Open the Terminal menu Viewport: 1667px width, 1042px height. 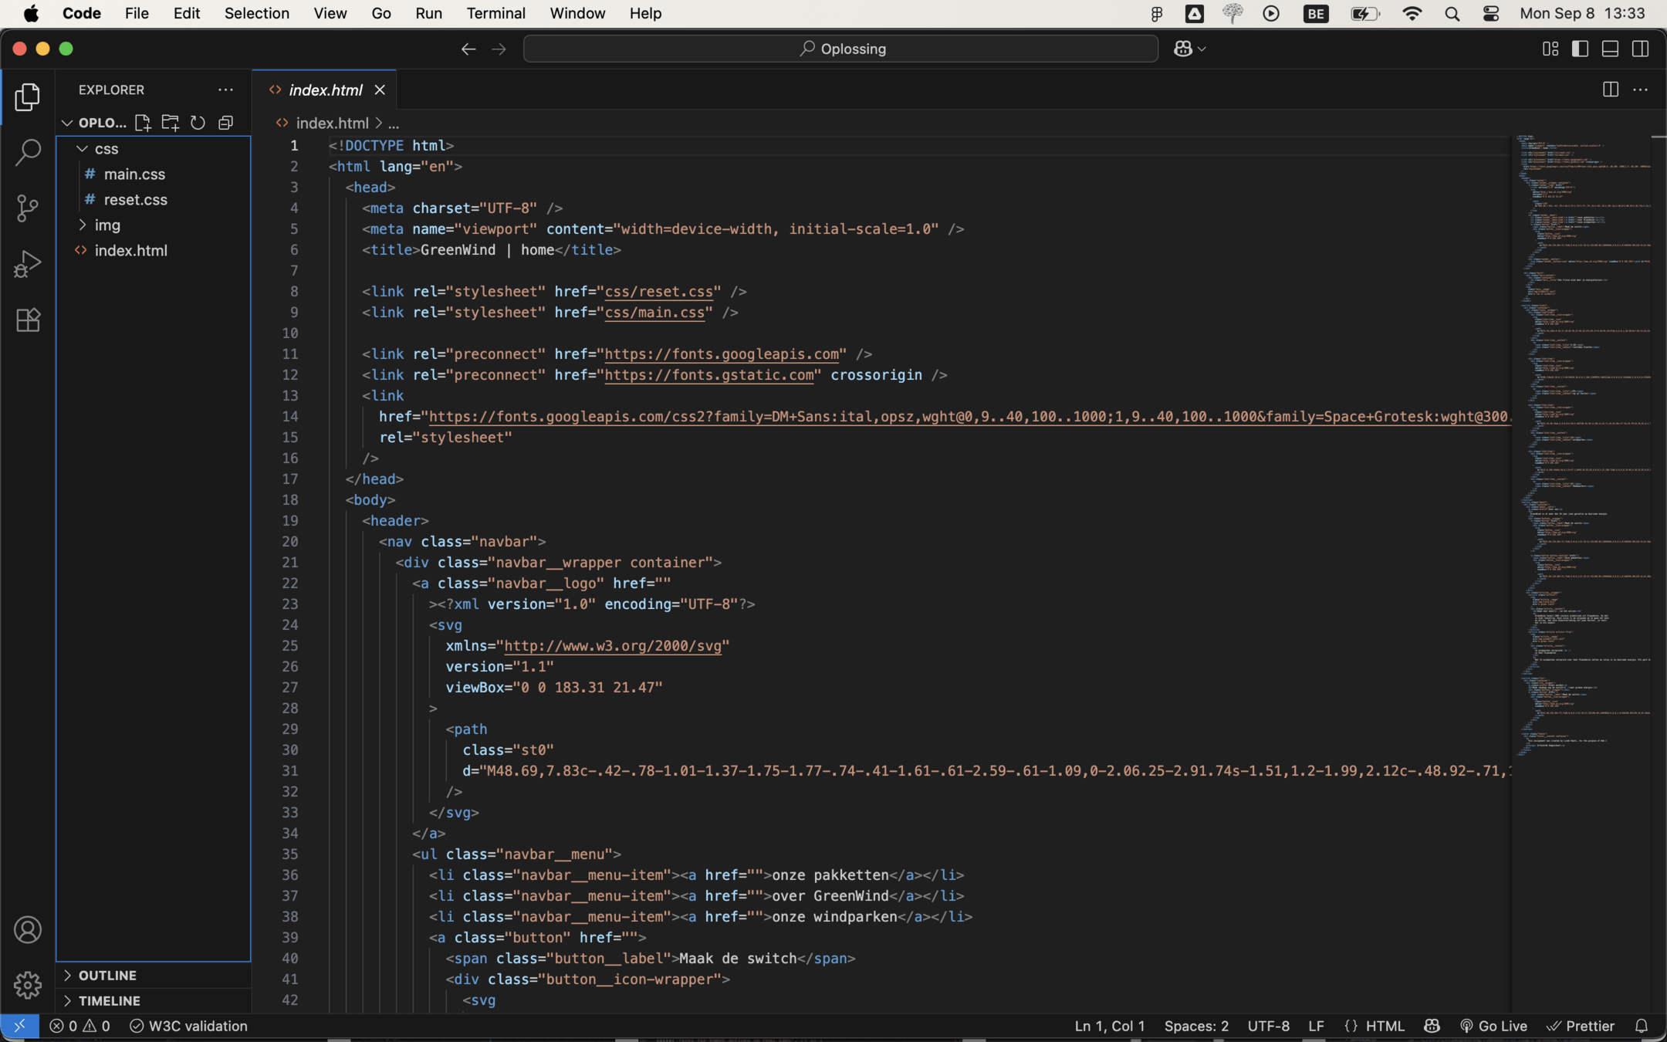pos(495,13)
